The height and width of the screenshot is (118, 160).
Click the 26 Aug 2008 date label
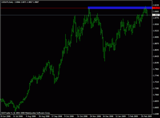[x=44, y=116]
